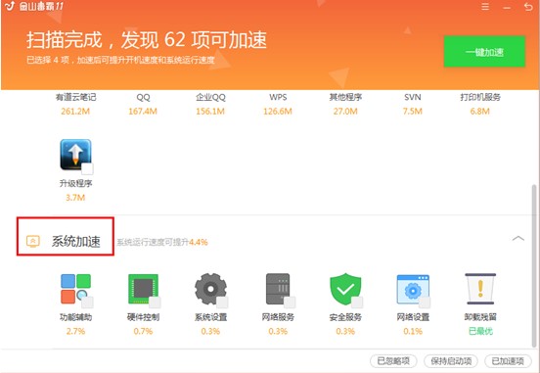The height and width of the screenshot is (373, 540).
Task: Open the 已忽略项 list
Action: (x=393, y=361)
